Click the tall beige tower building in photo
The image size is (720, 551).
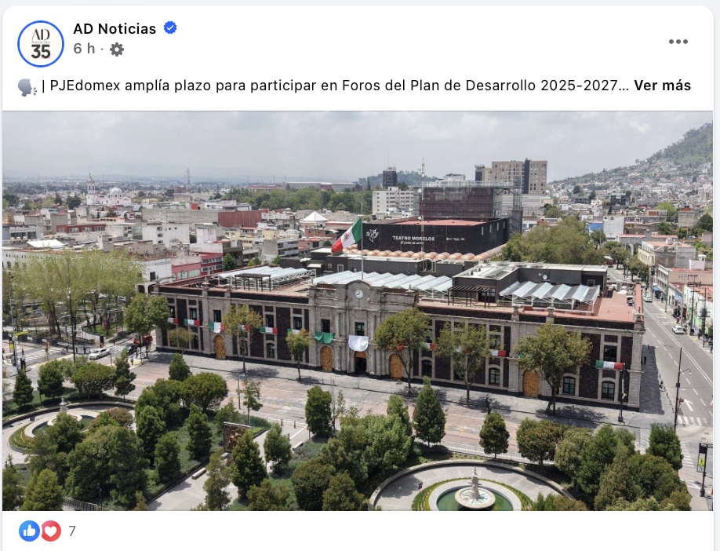(x=514, y=177)
